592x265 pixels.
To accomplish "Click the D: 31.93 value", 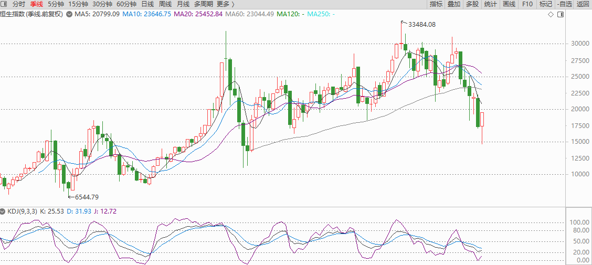I will point(79,212).
